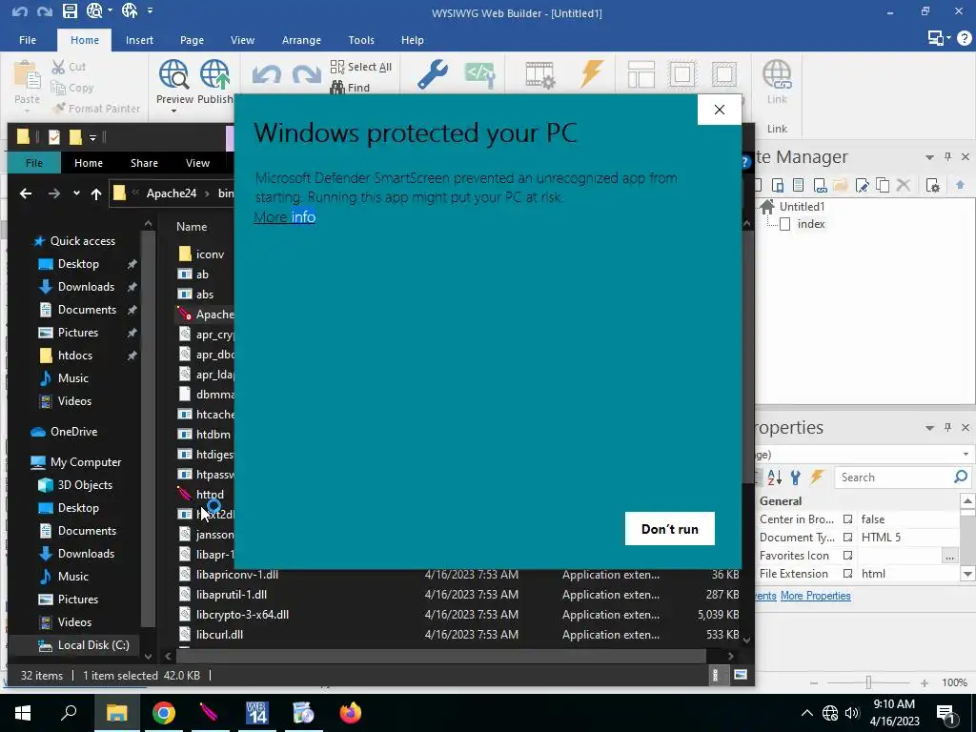Click the Properties panel wrench icon
This screenshot has width=976, height=732.
795,478
